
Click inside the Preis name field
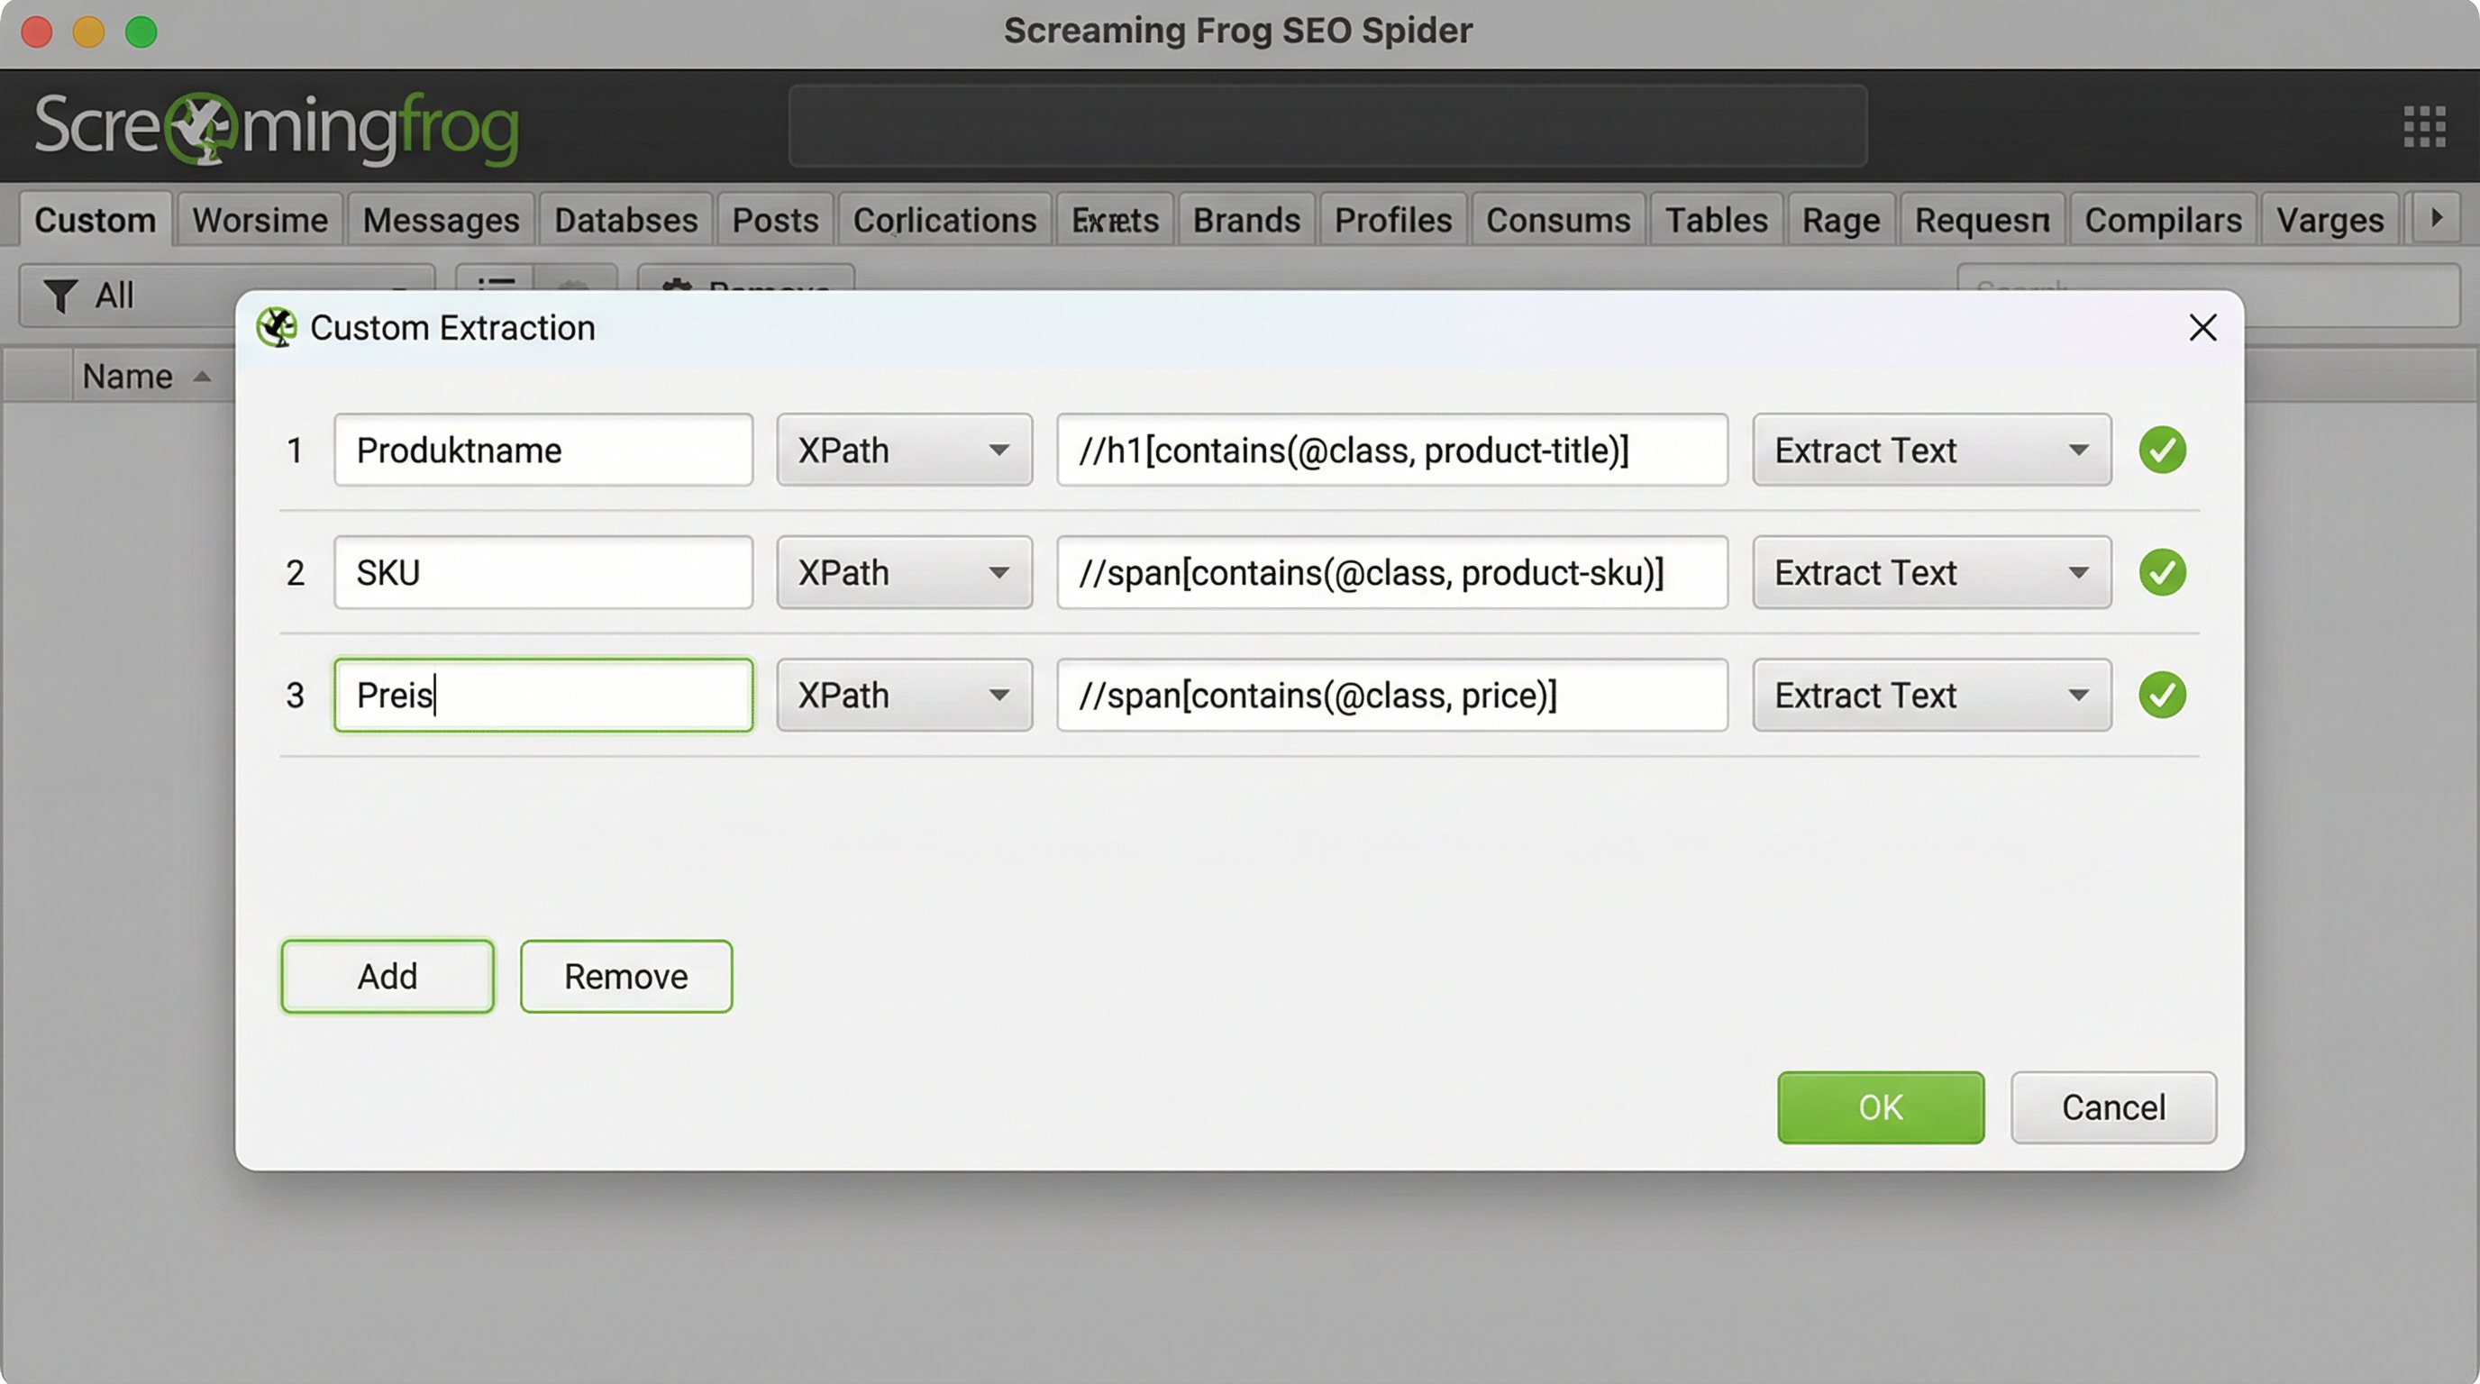tap(542, 695)
